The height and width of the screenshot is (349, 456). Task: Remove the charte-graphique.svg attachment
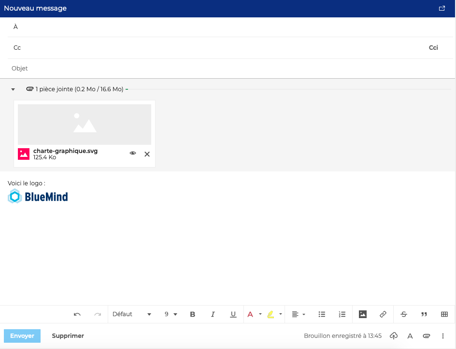pyautogui.click(x=147, y=154)
